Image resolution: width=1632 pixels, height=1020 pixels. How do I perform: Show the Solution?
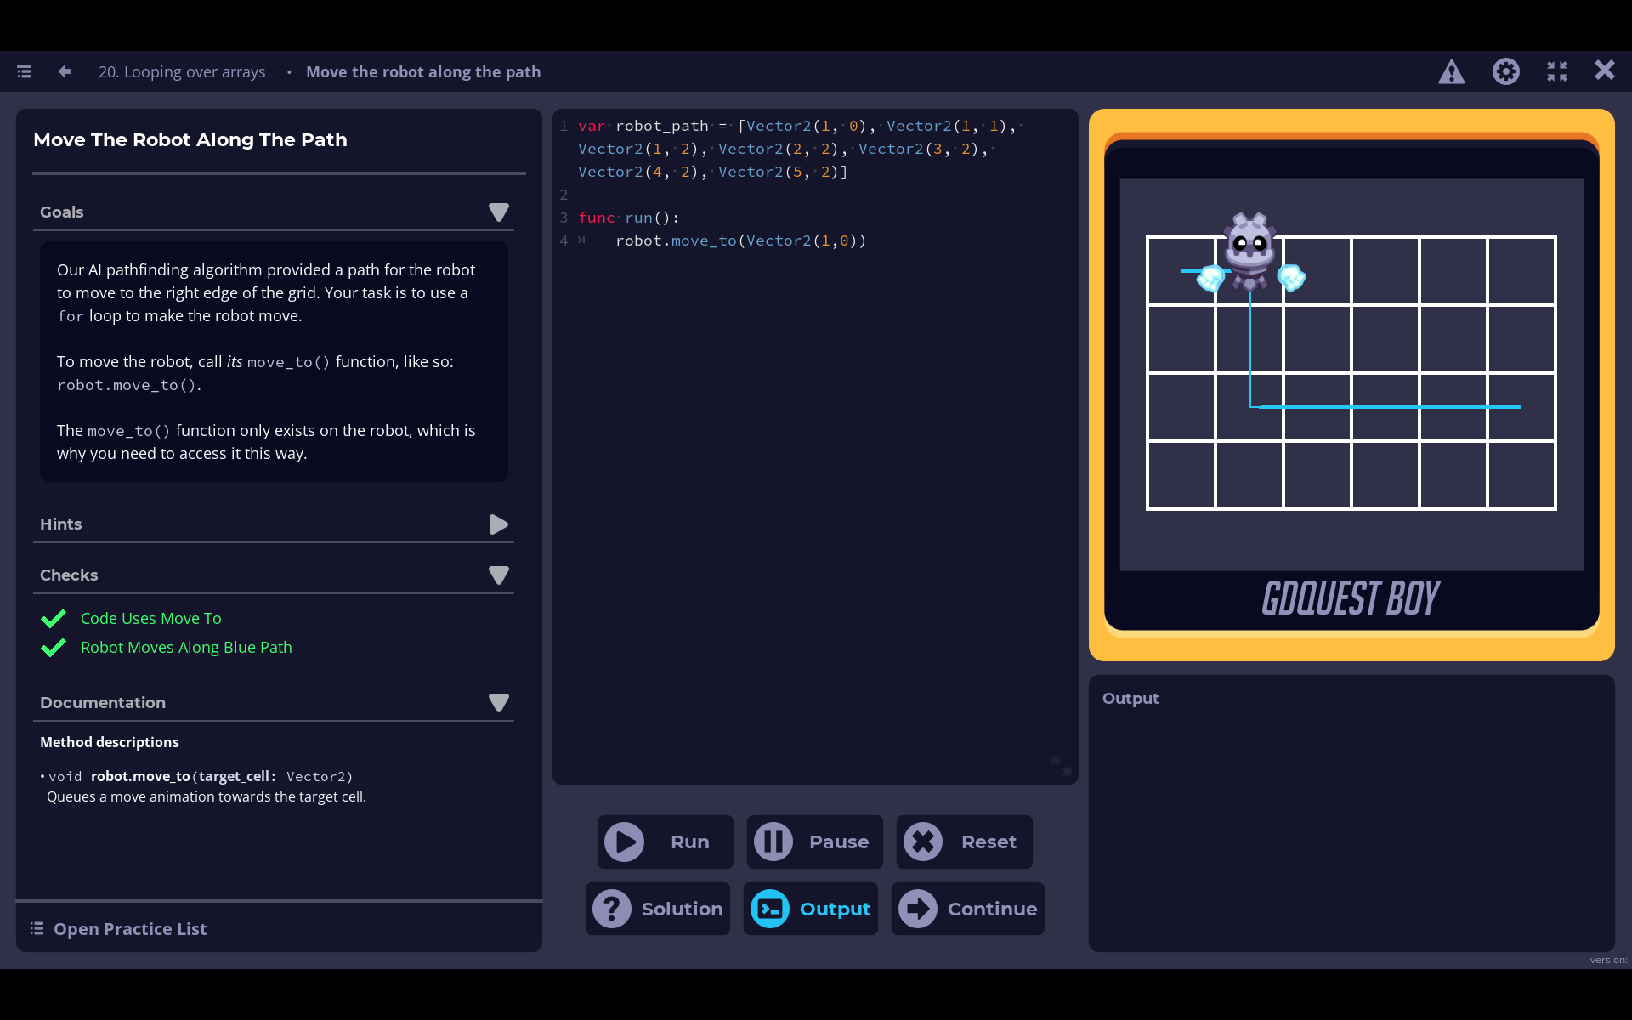[658, 909]
